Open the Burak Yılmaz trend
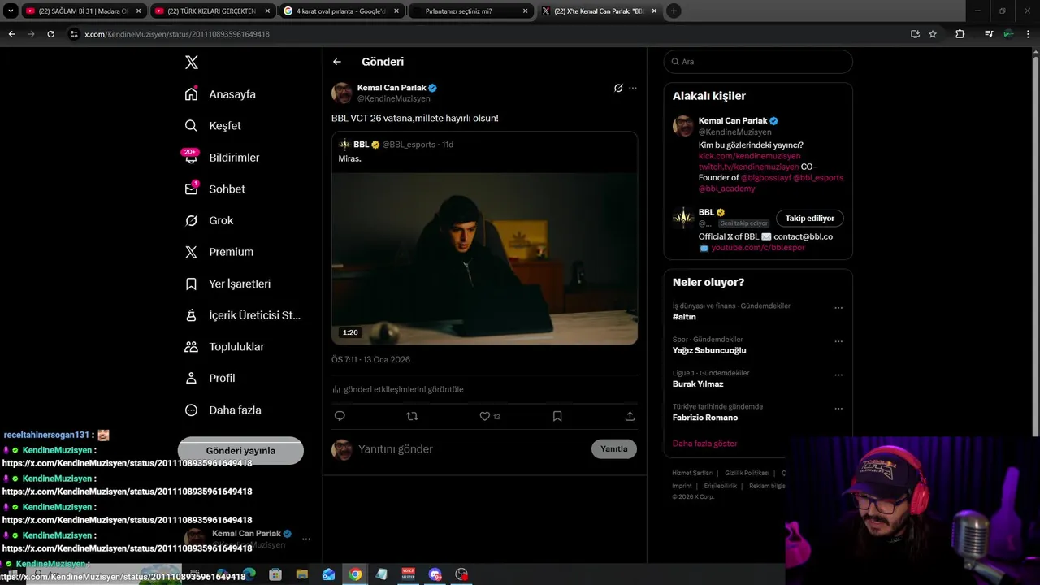This screenshot has width=1040, height=585. (698, 383)
